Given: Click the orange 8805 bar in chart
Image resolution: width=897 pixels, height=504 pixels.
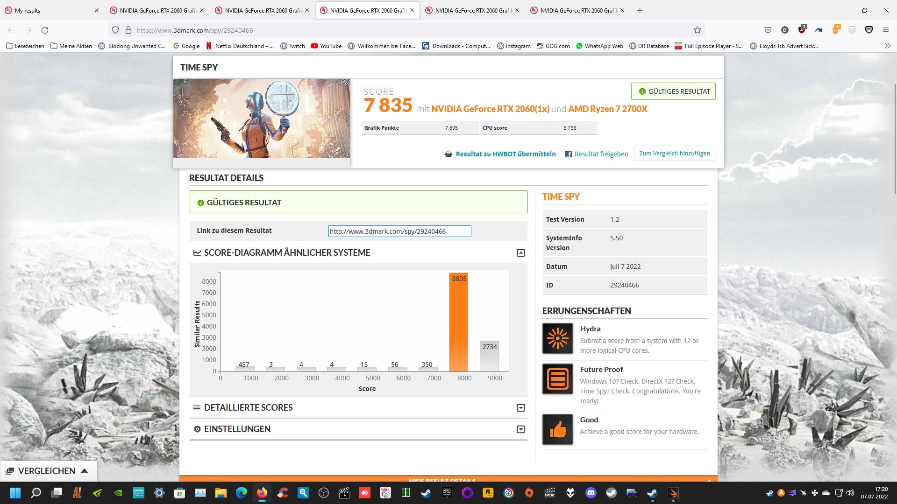Looking at the screenshot, I should click(x=458, y=322).
